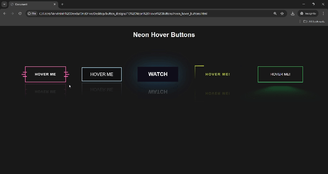Click the green bordered HOVER ME! button
The width and height of the screenshot is (328, 174).
tap(280, 74)
